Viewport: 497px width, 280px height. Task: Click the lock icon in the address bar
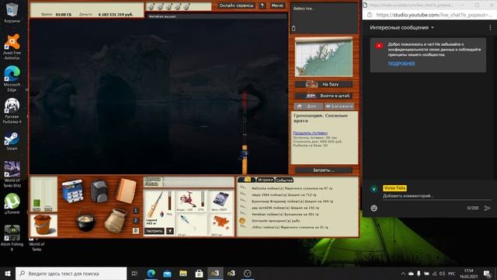pos(370,15)
